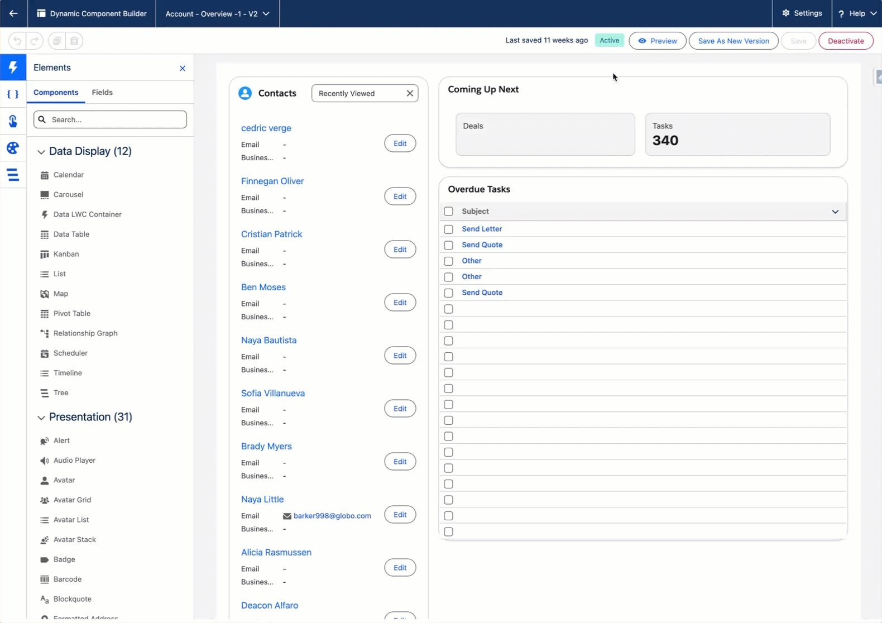882x623 pixels.
Task: Check the first Send Quote task checkbox
Action: 448,245
